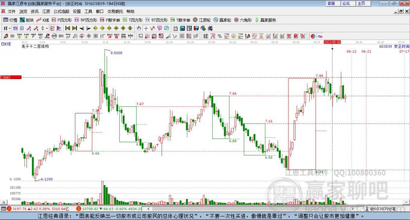Open the T数字表 tool
The height and width of the screenshot is (220, 410).
180,20
